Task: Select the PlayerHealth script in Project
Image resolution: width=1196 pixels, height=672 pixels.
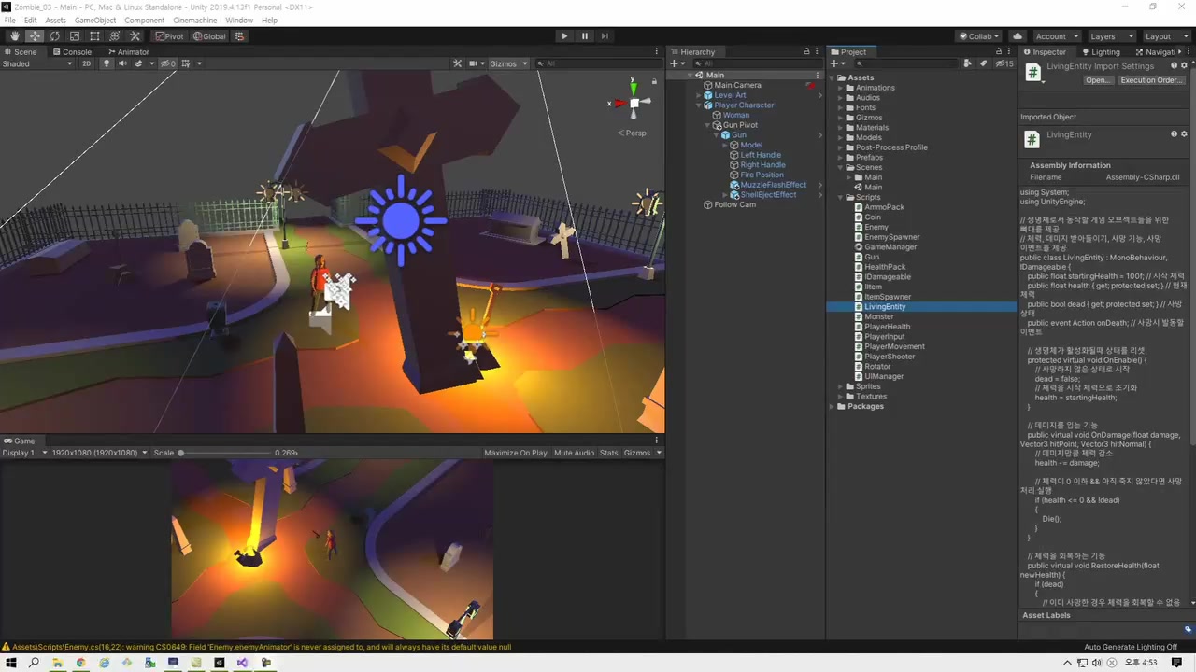Action: (x=887, y=327)
